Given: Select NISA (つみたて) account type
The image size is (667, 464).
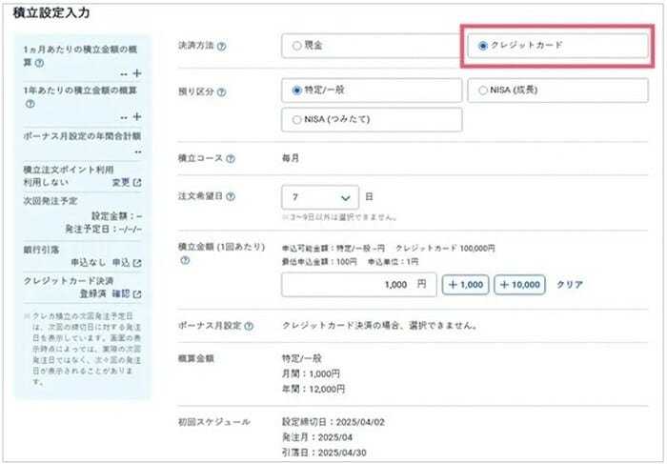Looking at the screenshot, I should 372,119.
